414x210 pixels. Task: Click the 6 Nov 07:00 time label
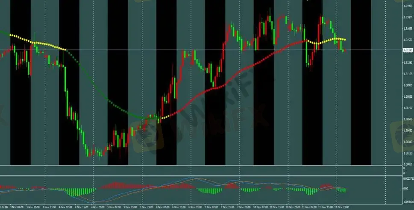coord(163,207)
